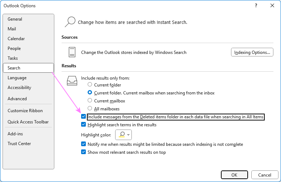
Task: Click the Outlook stores data file icon
Action: 72,52
